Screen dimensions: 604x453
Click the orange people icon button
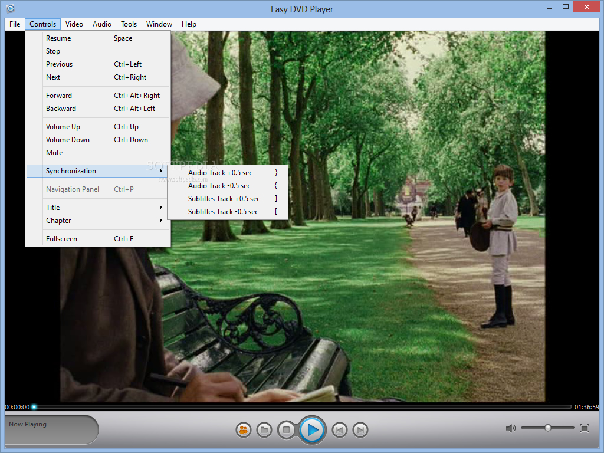tap(244, 430)
